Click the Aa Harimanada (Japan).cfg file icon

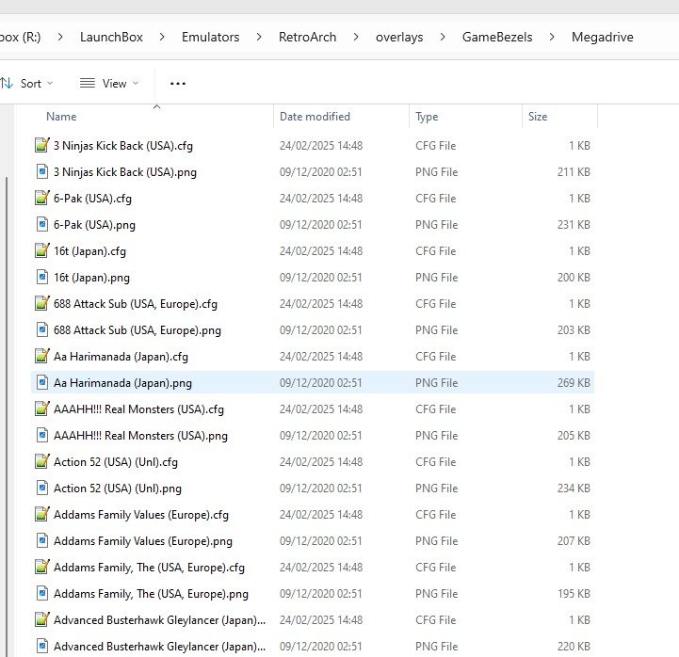click(x=42, y=357)
